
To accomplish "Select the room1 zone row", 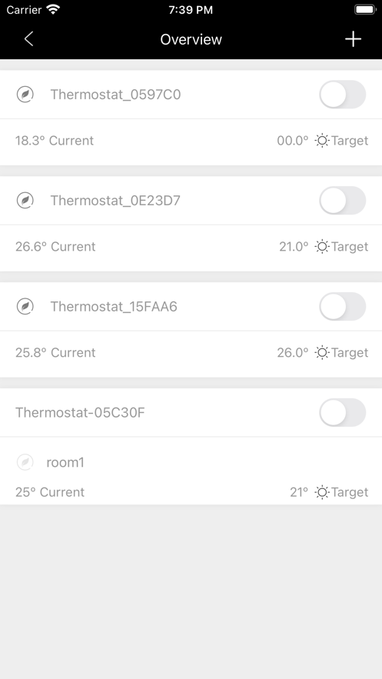I will (191, 471).
